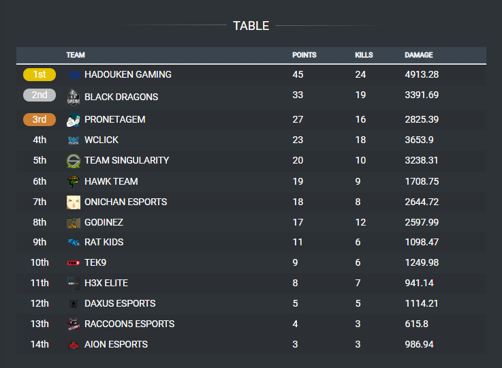Screen dimensions: 502x368
Task: Click the TEK9 team logo
Action: 74,263
